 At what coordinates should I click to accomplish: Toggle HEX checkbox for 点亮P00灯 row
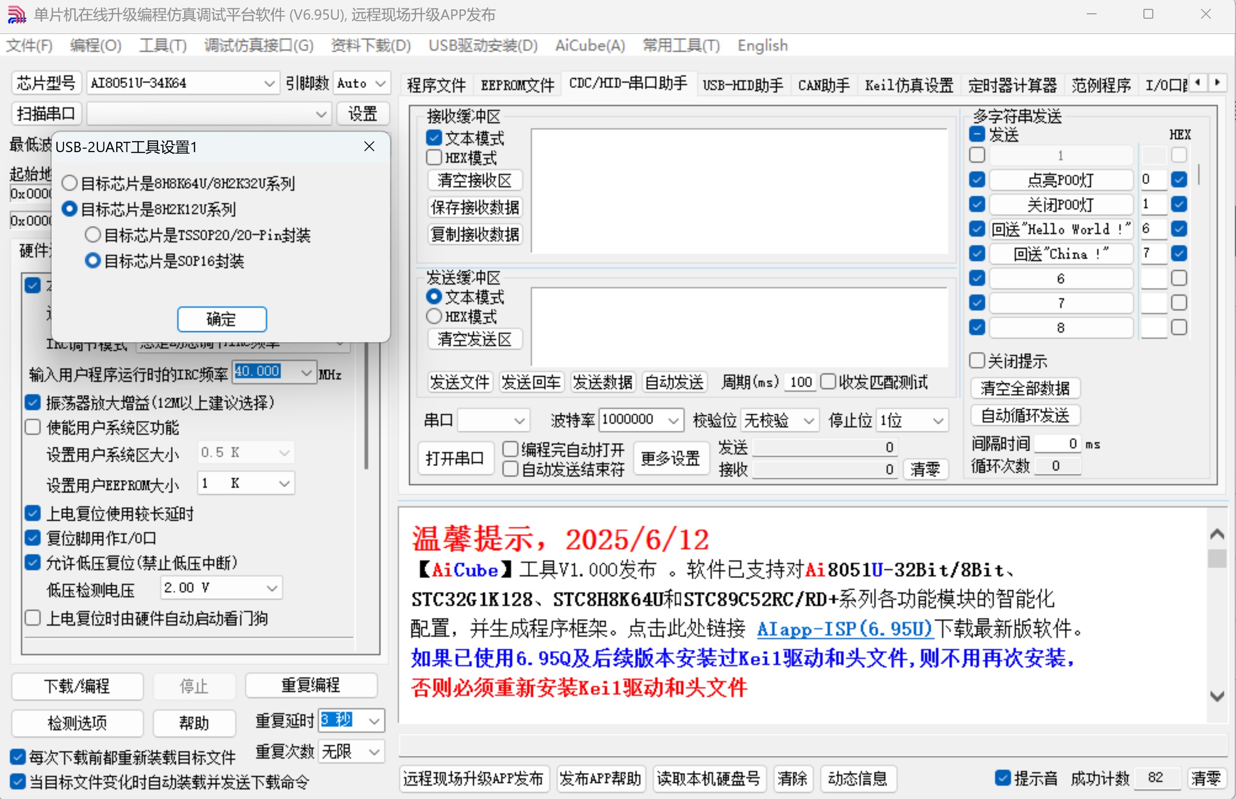tap(1179, 180)
